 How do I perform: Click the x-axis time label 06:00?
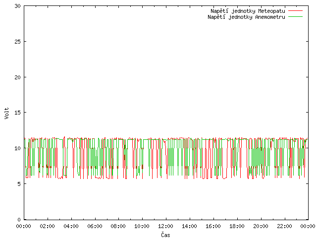tap(95, 226)
